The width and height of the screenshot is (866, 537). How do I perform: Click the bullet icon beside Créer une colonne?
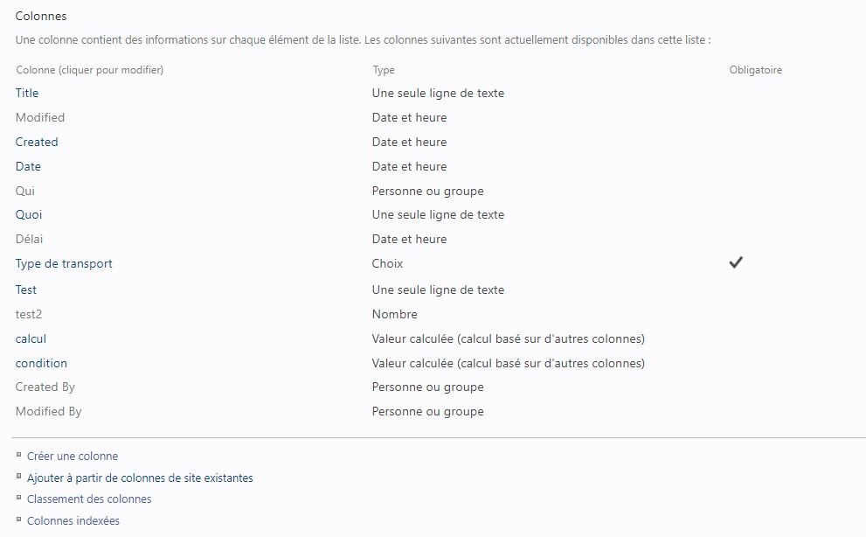pos(18,455)
